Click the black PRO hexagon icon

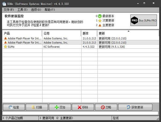134,20
